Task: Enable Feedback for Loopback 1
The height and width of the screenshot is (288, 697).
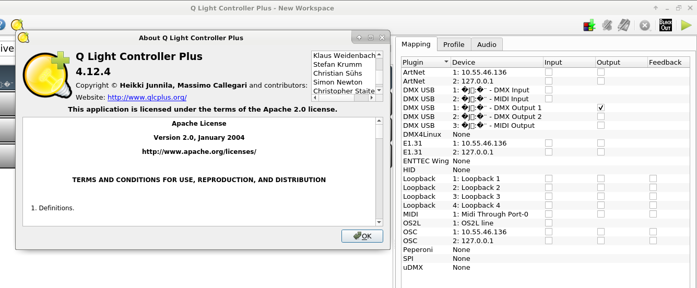Action: coord(653,178)
